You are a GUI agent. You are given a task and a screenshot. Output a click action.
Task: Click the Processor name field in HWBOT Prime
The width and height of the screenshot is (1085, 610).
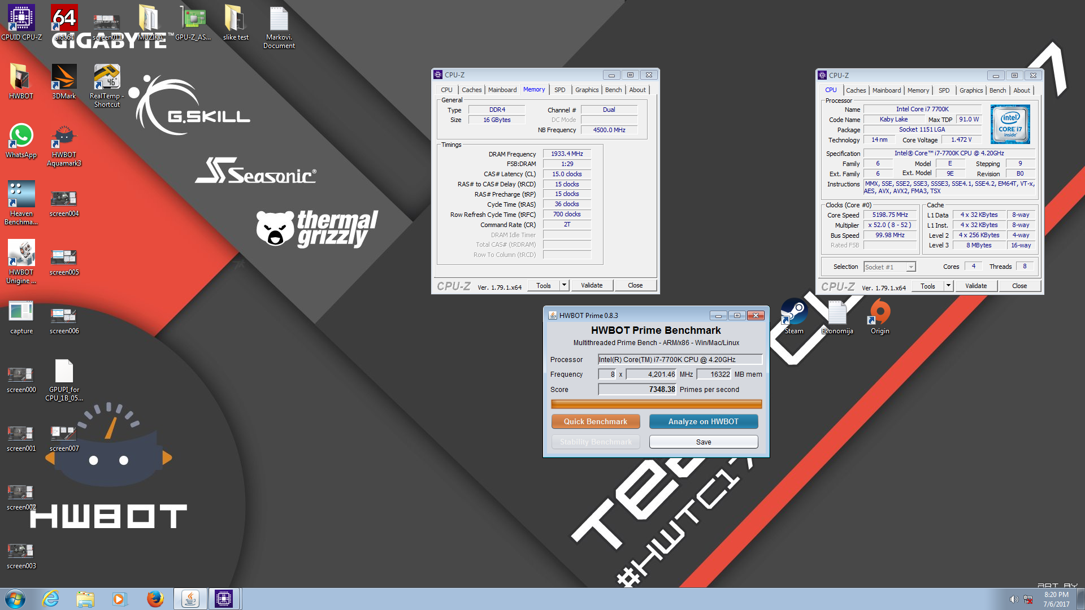pos(680,359)
